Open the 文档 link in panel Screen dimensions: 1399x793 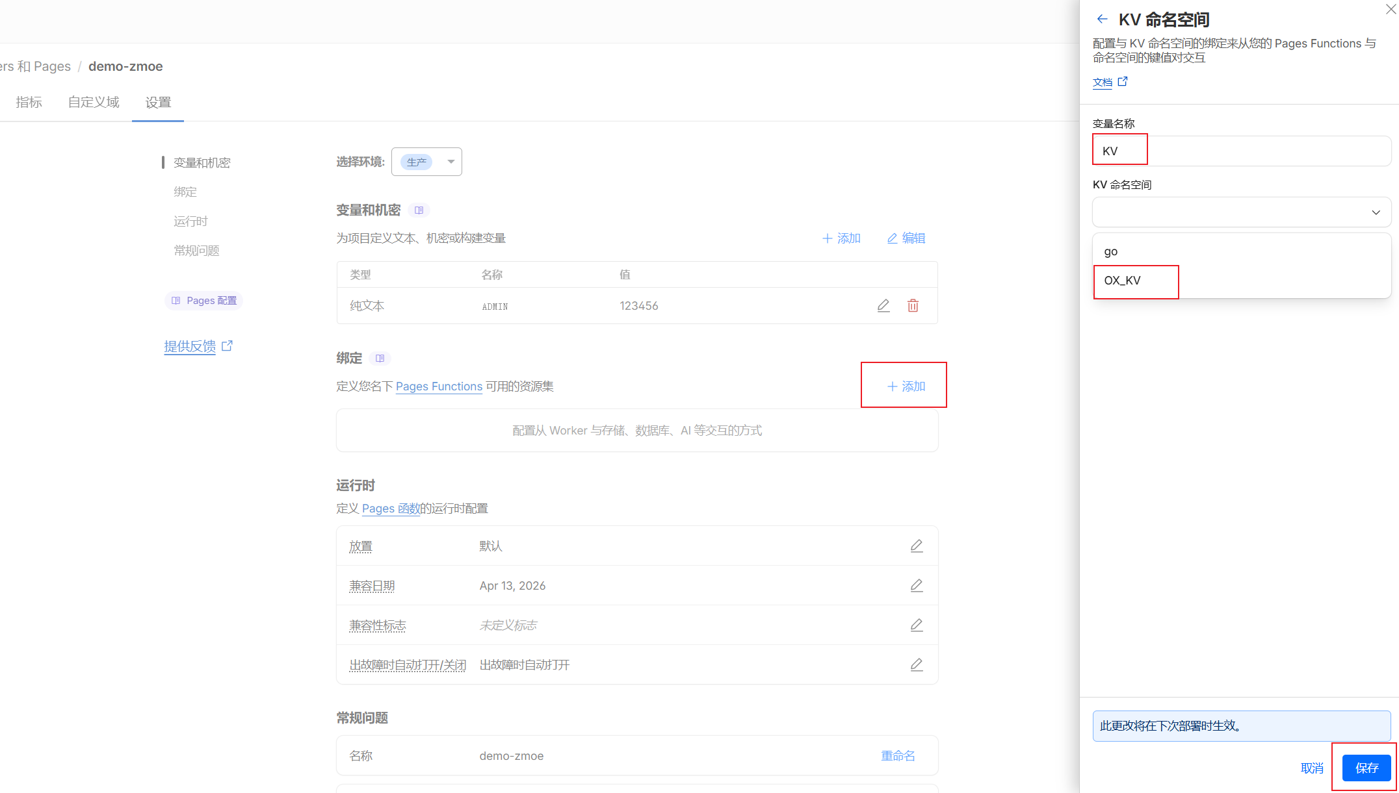1103,82
